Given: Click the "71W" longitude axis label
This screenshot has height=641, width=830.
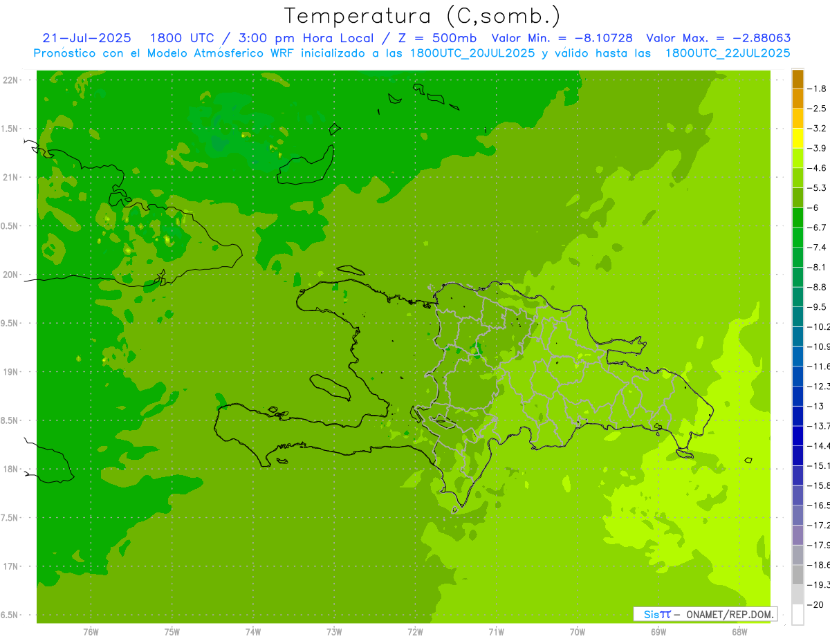Looking at the screenshot, I should tap(496, 631).
